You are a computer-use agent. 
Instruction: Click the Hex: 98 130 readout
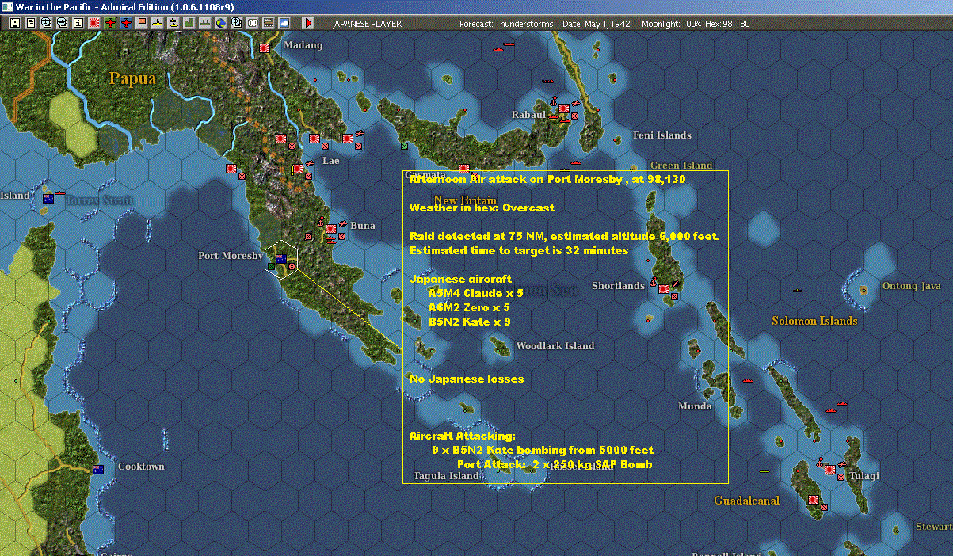click(x=727, y=24)
